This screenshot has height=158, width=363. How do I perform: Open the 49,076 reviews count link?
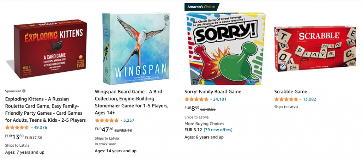[40, 127]
